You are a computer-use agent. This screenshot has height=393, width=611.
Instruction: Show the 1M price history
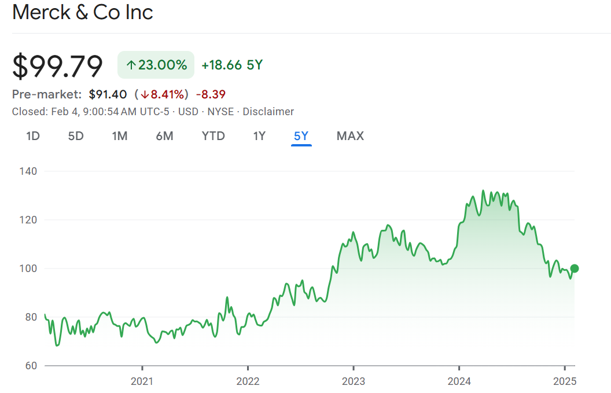click(120, 136)
